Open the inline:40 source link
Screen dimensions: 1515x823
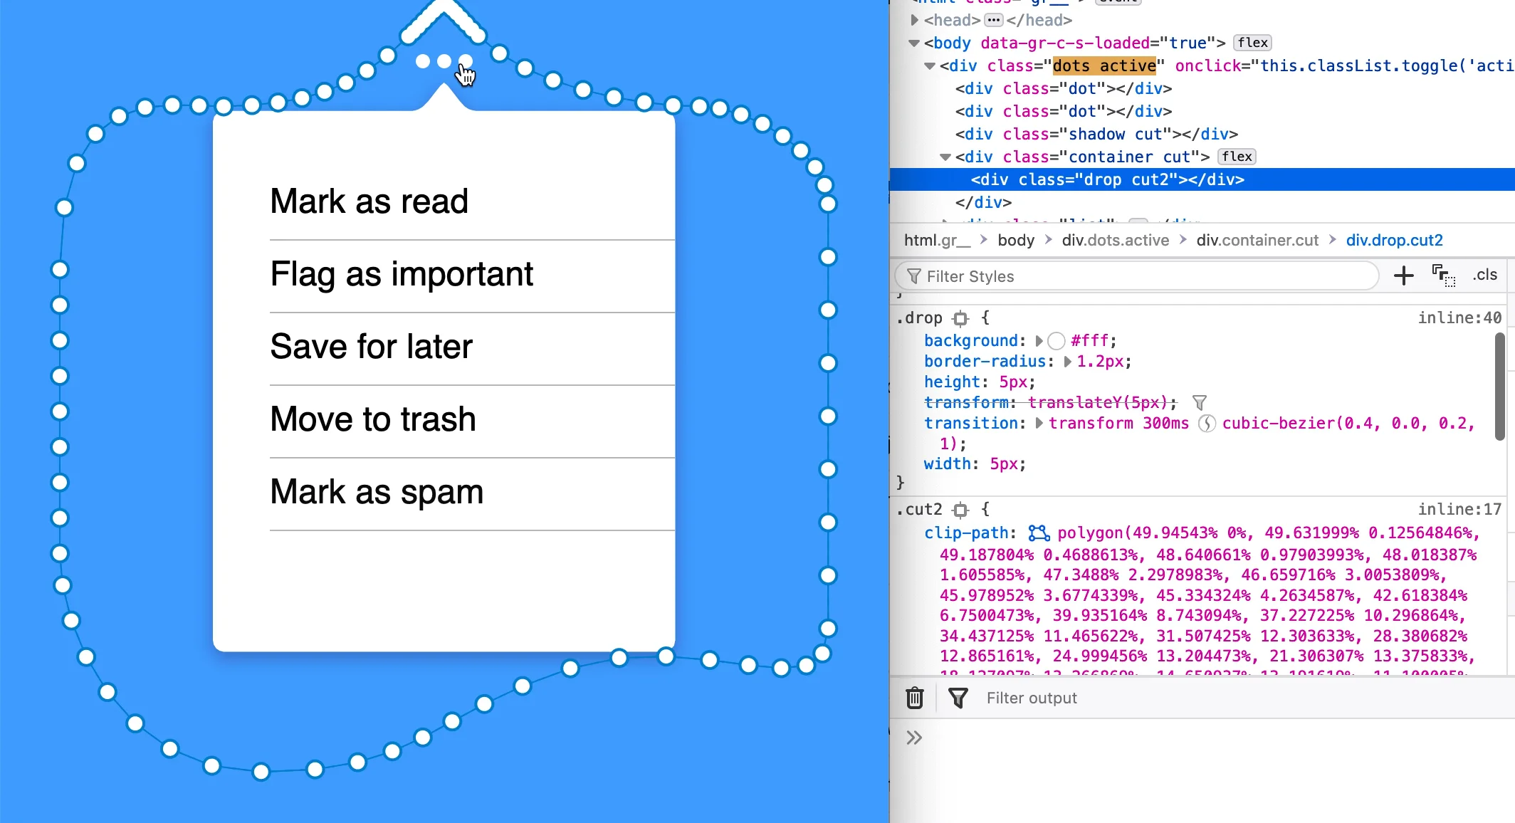1459,318
